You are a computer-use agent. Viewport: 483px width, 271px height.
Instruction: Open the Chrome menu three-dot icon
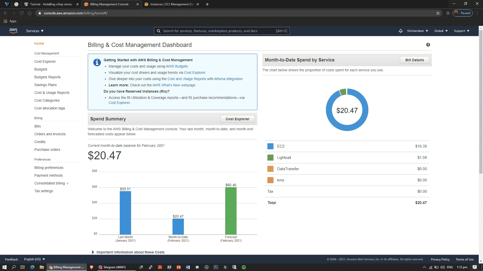pos(478,13)
